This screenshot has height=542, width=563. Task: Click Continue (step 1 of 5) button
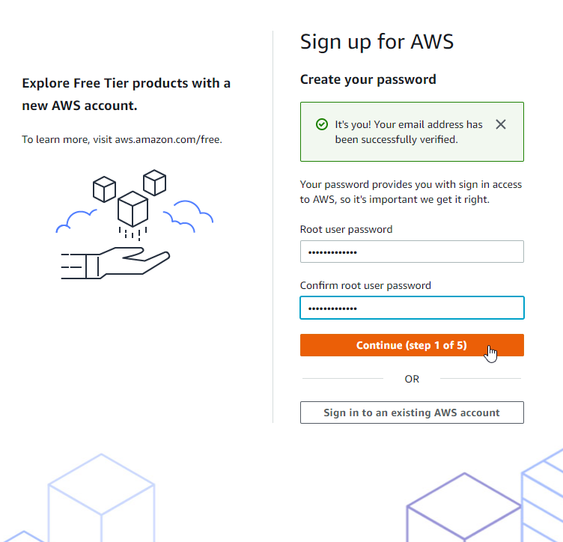point(412,345)
